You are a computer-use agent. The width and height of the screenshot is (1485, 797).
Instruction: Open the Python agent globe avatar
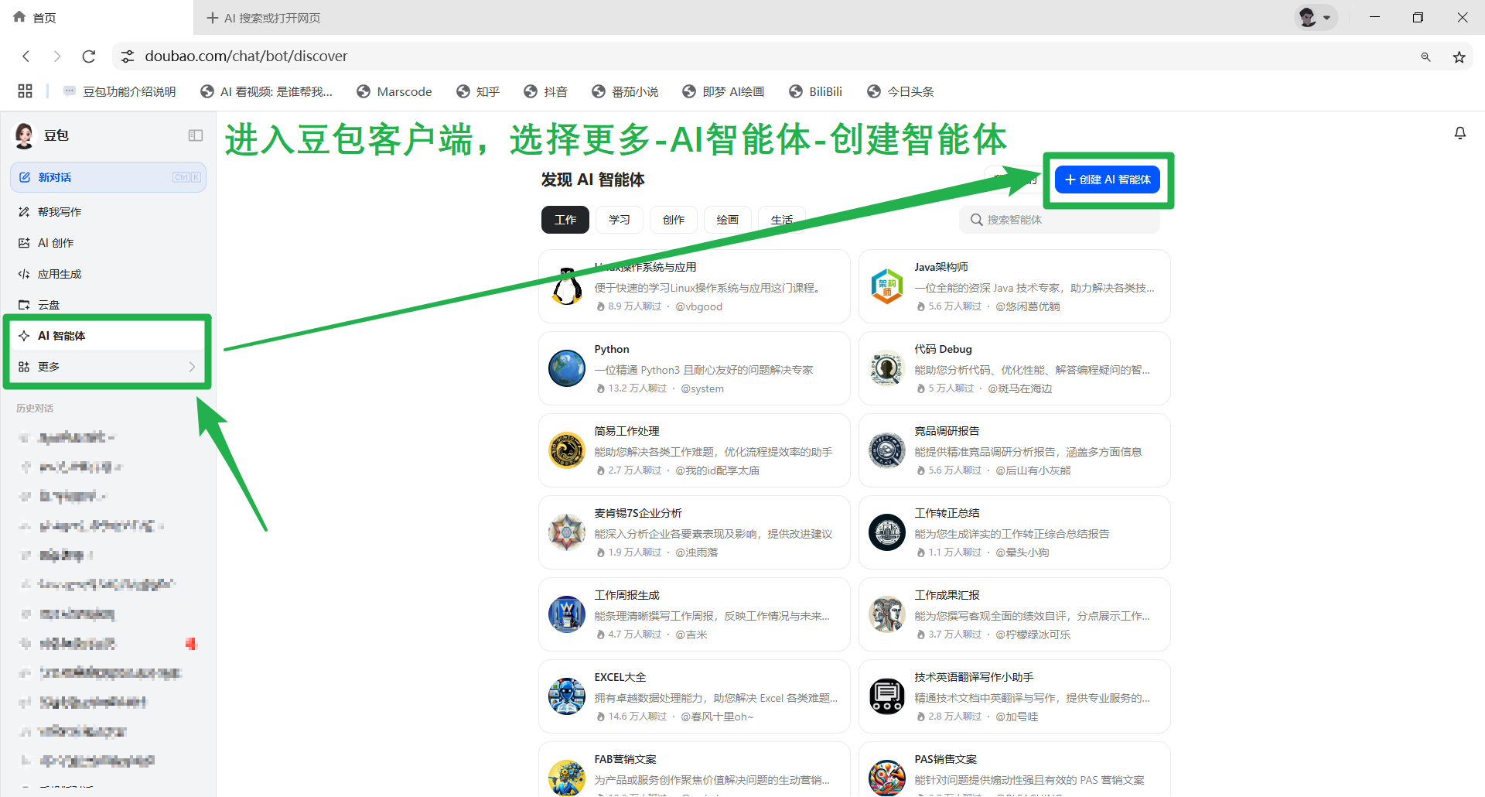(x=566, y=368)
